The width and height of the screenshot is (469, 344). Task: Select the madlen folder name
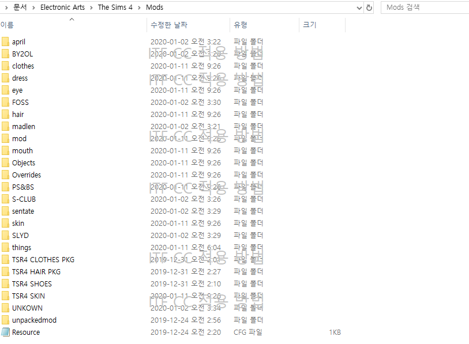[x=24, y=126]
